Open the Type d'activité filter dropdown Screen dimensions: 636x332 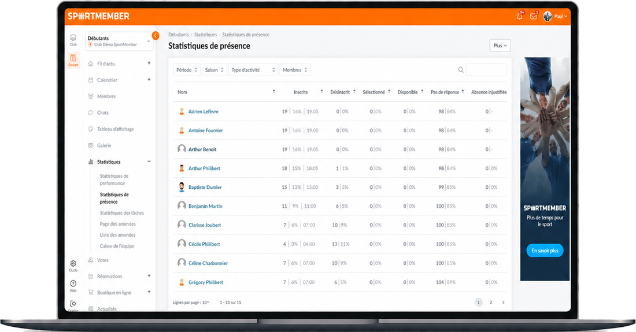tap(253, 70)
